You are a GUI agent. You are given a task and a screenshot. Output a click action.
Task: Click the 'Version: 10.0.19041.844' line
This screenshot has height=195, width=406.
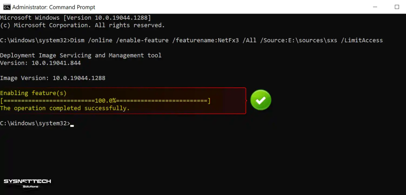click(40, 63)
